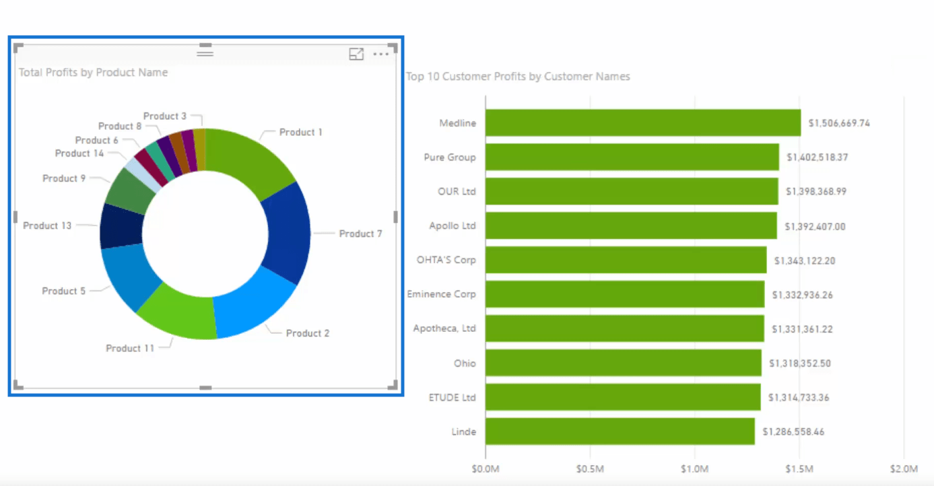
Task: Click the 'OUR Ltd' axis label
Action: (457, 191)
